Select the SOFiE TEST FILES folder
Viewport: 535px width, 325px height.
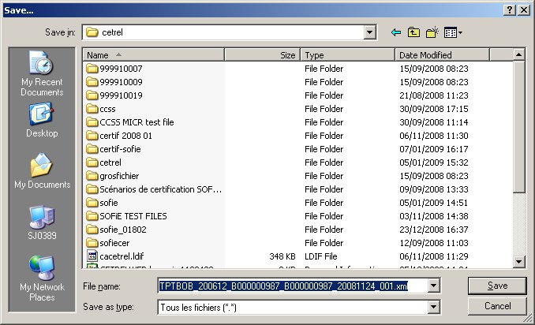point(133,215)
